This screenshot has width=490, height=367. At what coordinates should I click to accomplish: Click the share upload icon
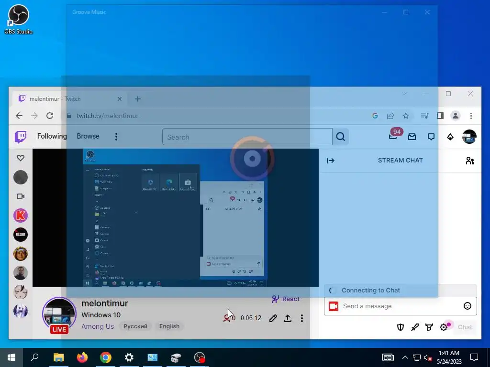(x=288, y=318)
